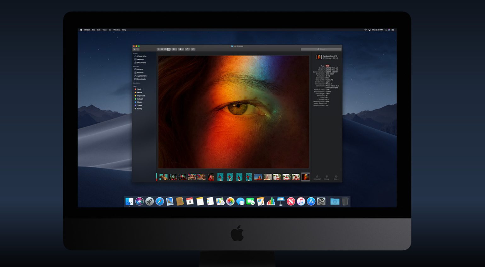Open AirDrop from the sidebar

point(140,69)
